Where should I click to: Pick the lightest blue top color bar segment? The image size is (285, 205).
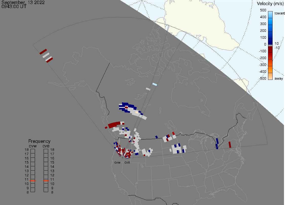[270, 14]
